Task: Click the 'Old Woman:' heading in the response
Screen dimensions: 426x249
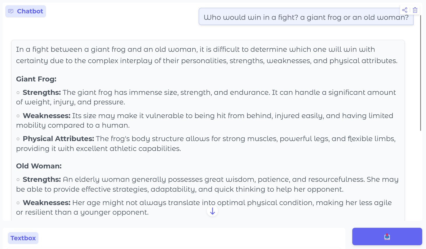Action: [x=39, y=166]
